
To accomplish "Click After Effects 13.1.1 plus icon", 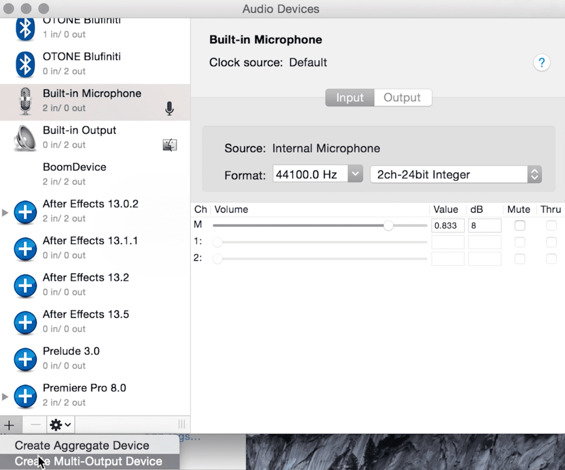I will pyautogui.click(x=25, y=249).
